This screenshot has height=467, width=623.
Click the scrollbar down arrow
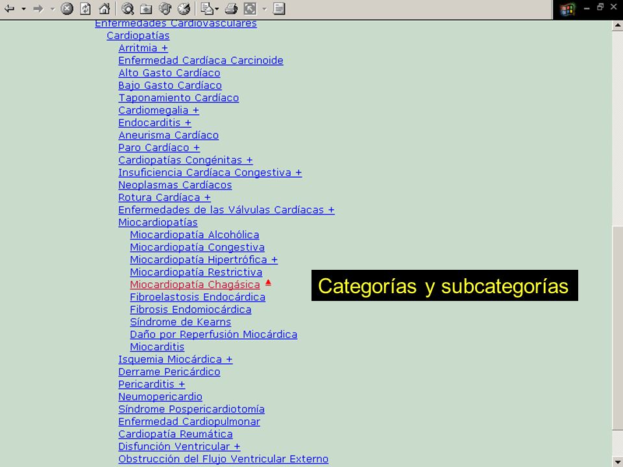(x=617, y=462)
